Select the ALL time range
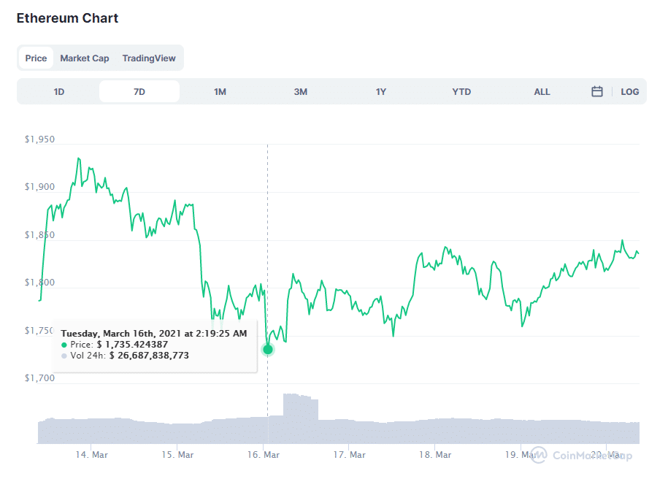The image size is (668, 479). pyautogui.click(x=542, y=91)
